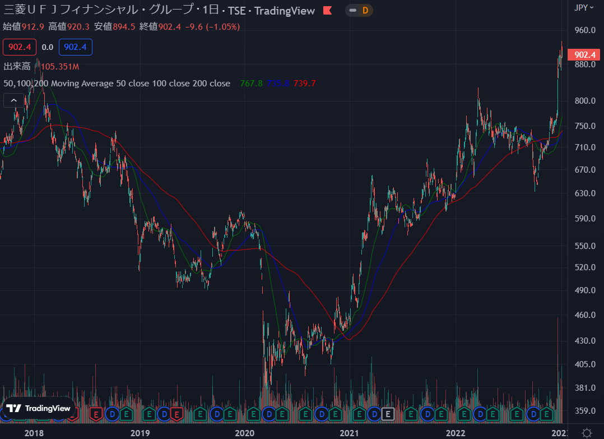Screen dimensions: 604x439
Task: Click the 2020 label on the time axis
Action: (245, 433)
